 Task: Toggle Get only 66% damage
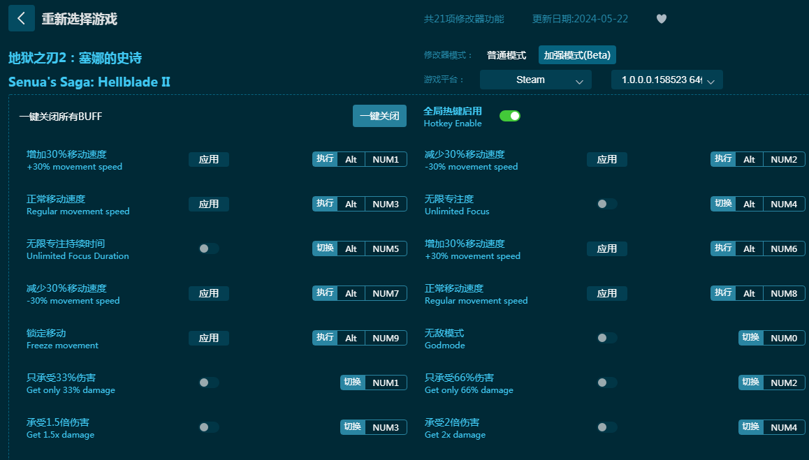click(x=606, y=383)
